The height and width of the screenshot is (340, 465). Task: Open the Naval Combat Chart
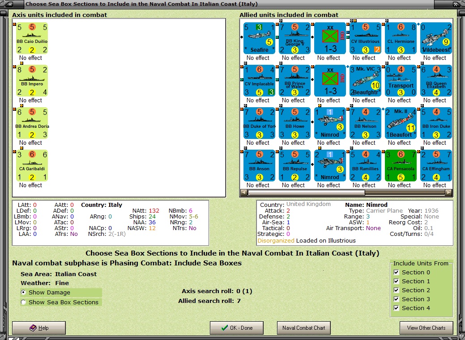click(304, 328)
